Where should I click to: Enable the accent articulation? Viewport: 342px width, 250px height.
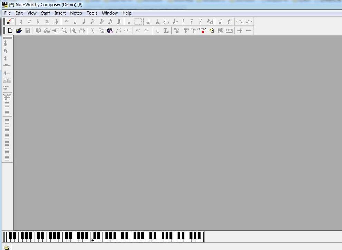[200, 21]
